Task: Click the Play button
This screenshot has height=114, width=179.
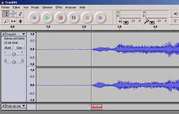Action: 47,18
